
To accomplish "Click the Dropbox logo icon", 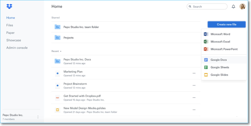I will tap(9, 6).
